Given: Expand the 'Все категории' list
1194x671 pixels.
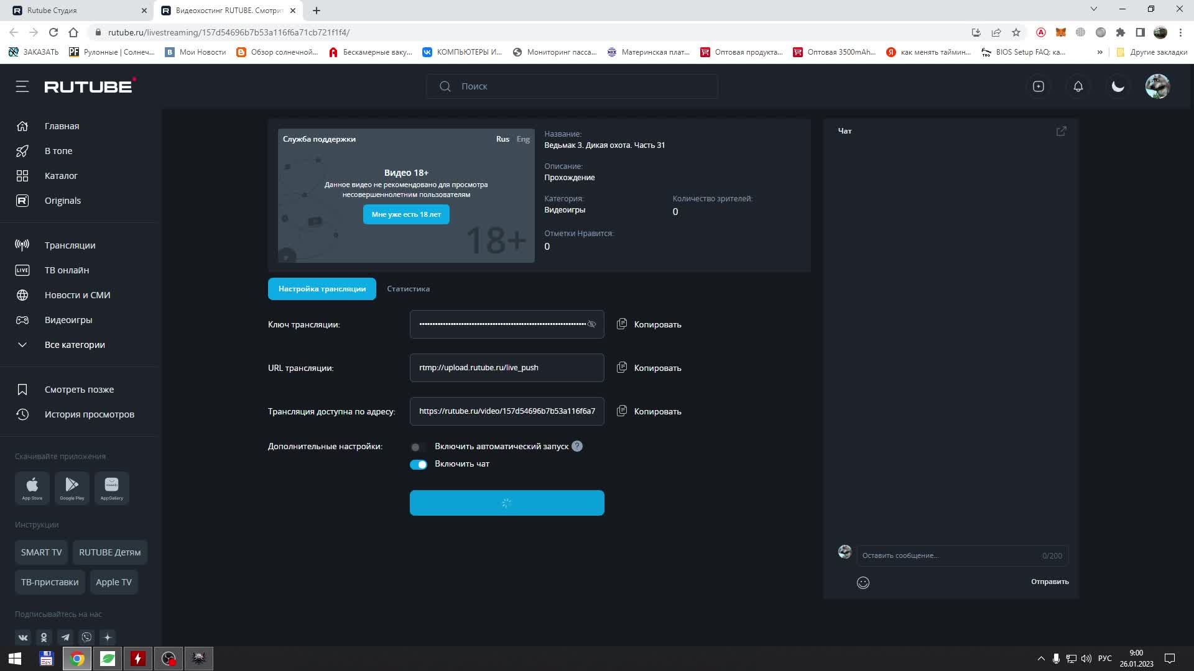Looking at the screenshot, I should 75,345.
